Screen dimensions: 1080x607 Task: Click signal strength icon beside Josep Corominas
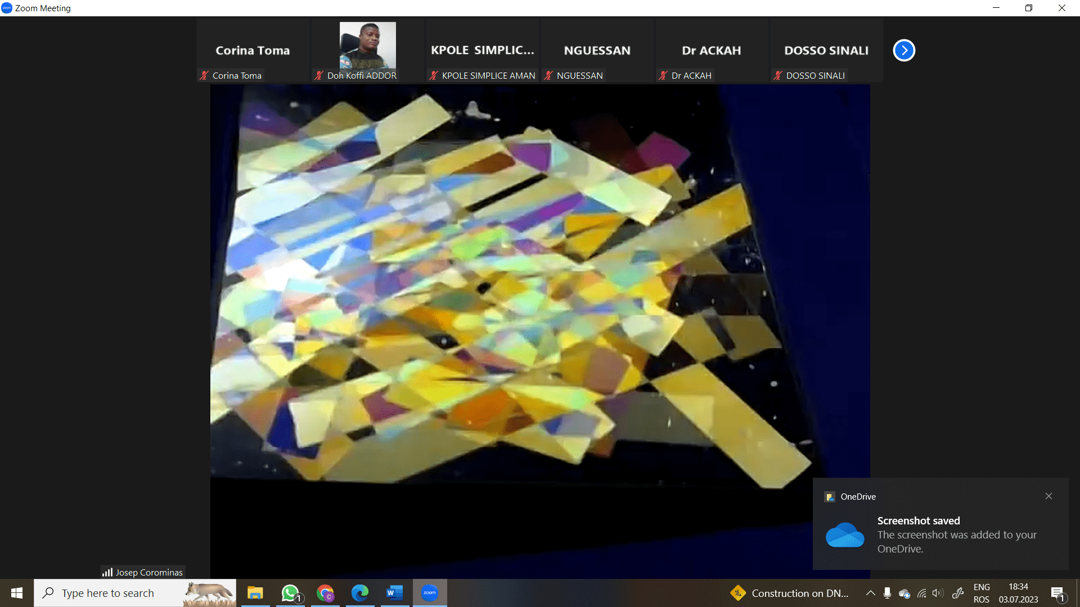pos(107,572)
